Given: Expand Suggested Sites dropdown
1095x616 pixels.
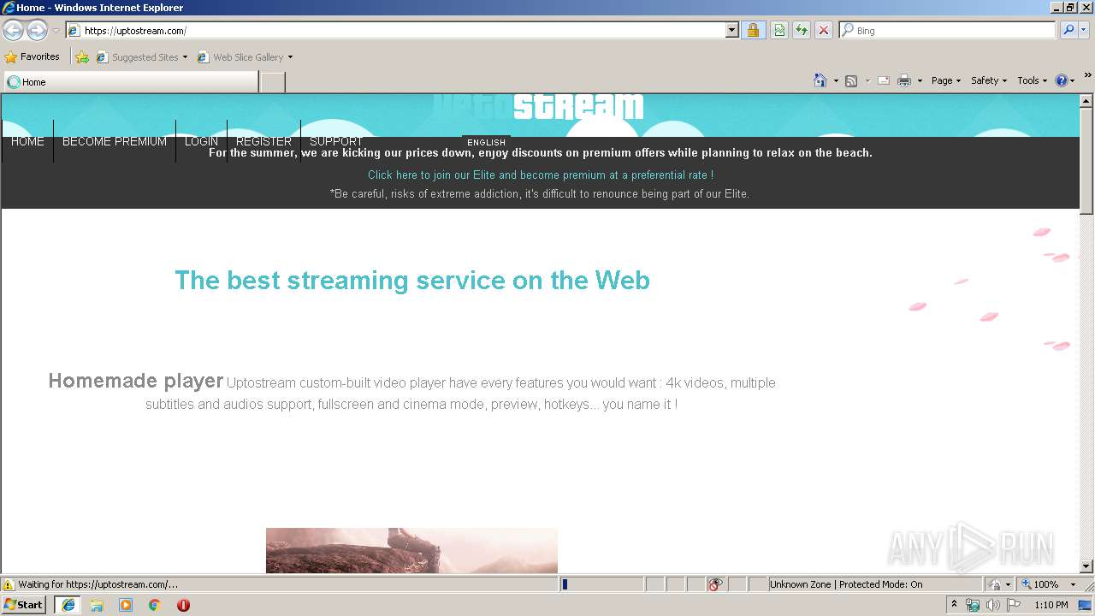Looking at the screenshot, I should tap(185, 57).
